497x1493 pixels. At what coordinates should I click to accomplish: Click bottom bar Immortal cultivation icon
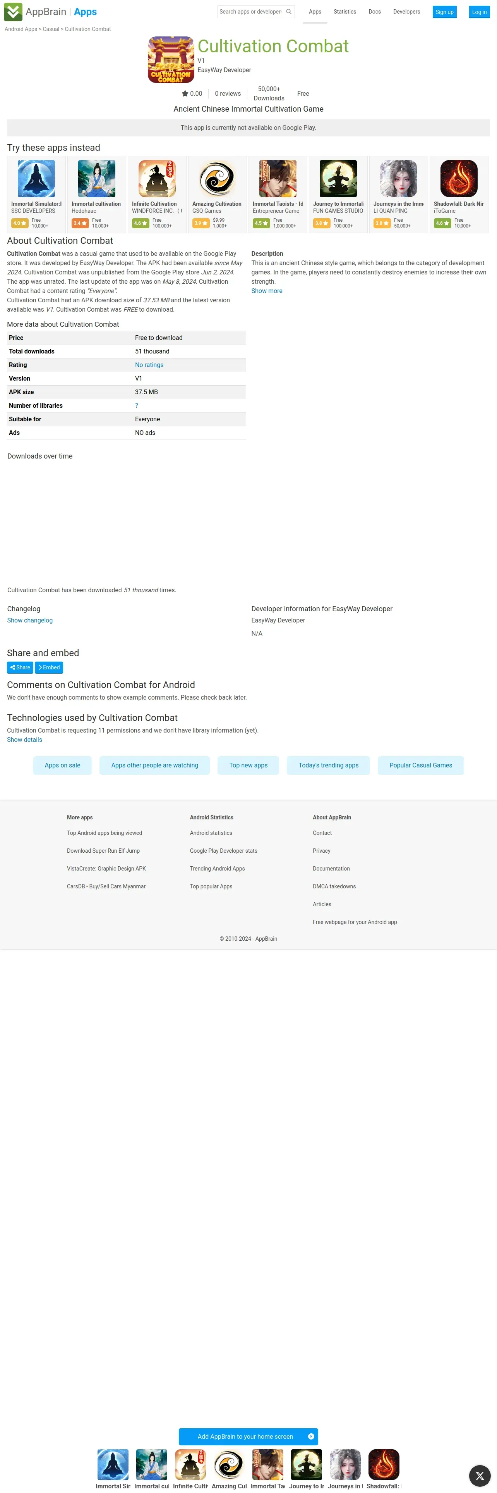152,1465
